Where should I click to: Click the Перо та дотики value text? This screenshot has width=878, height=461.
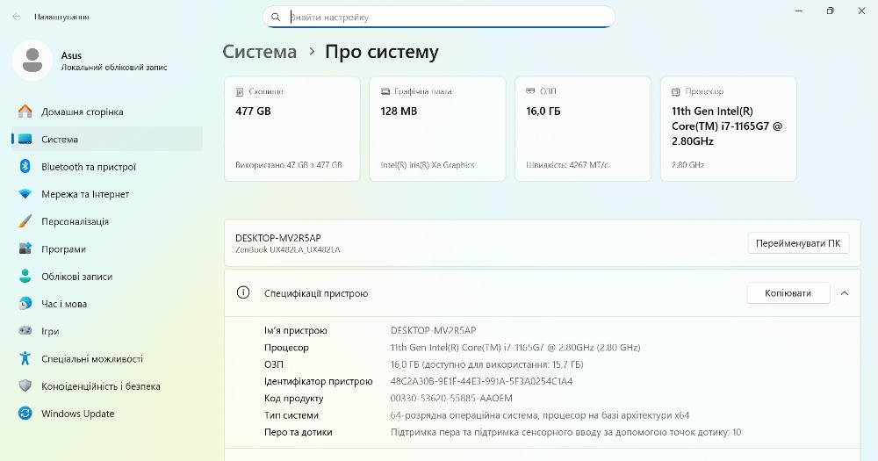pos(565,432)
